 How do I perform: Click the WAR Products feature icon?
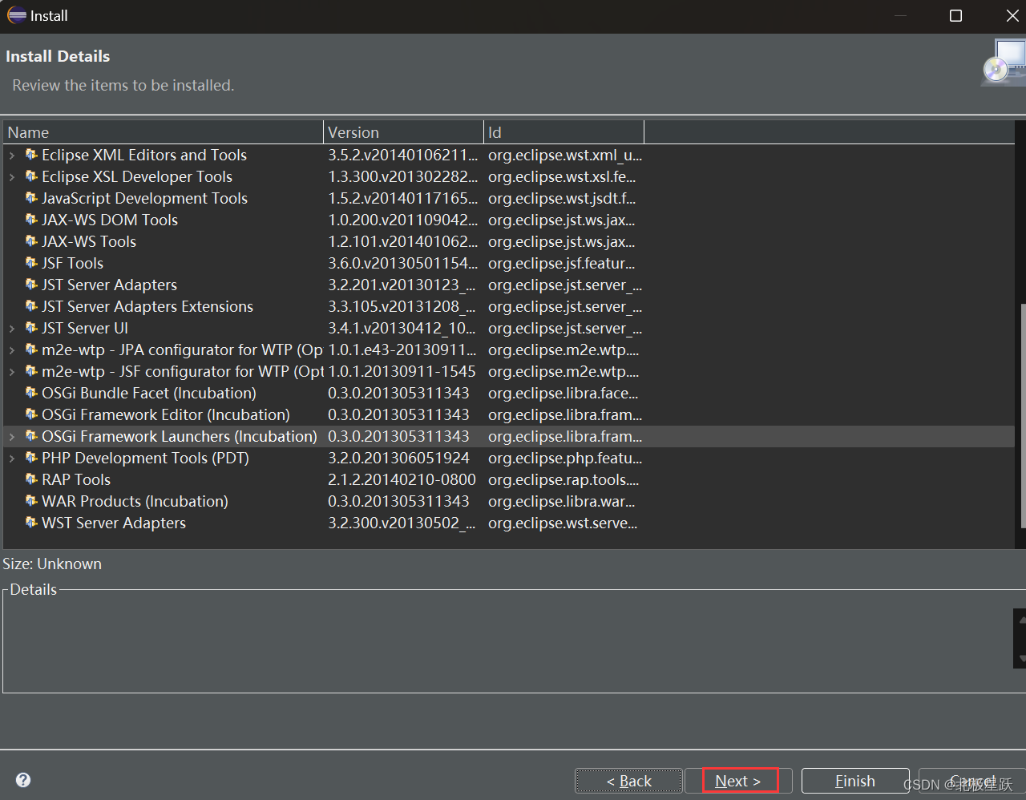31,500
